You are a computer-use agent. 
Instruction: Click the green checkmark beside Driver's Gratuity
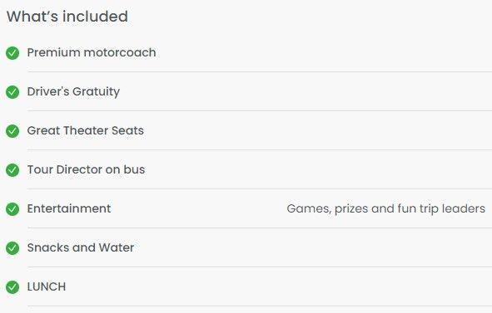click(12, 92)
